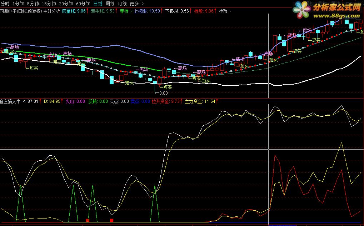Image resolution: width=364 pixels, height=226 pixels.
Task: Switch to the 月线 monthly chart tab
Action: point(122,4)
